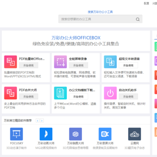The height and width of the screenshot is (157, 157).
Task: Click the magnifier search icon
Action: pyautogui.click(x=138, y=19)
